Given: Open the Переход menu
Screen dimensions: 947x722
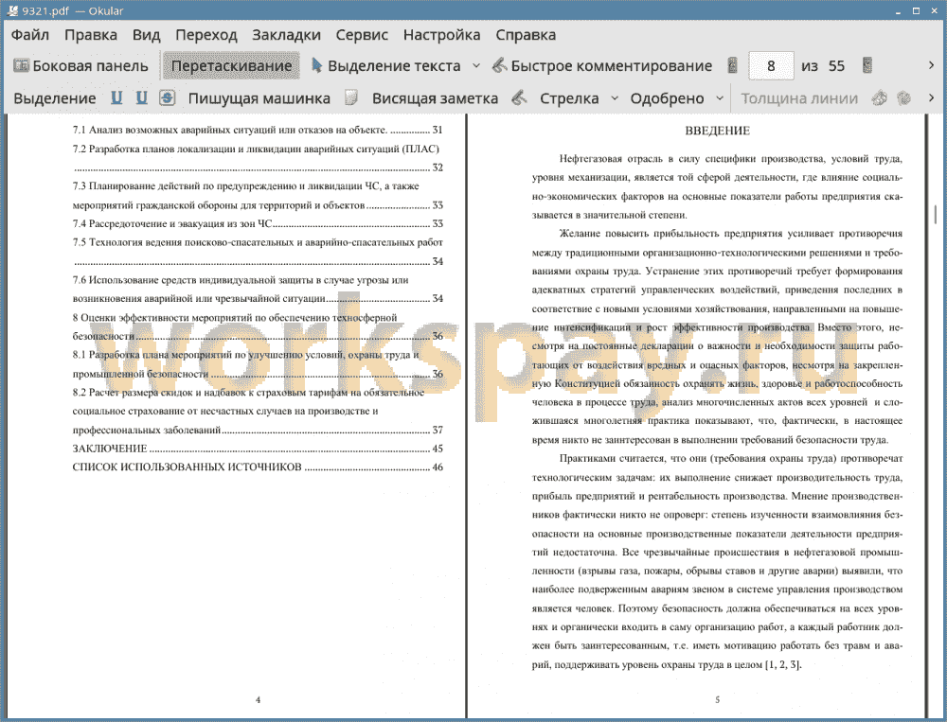Looking at the screenshot, I should 205,35.
